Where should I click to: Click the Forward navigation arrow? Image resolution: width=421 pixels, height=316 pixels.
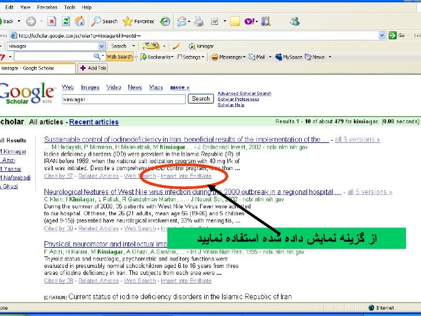pos(31,21)
